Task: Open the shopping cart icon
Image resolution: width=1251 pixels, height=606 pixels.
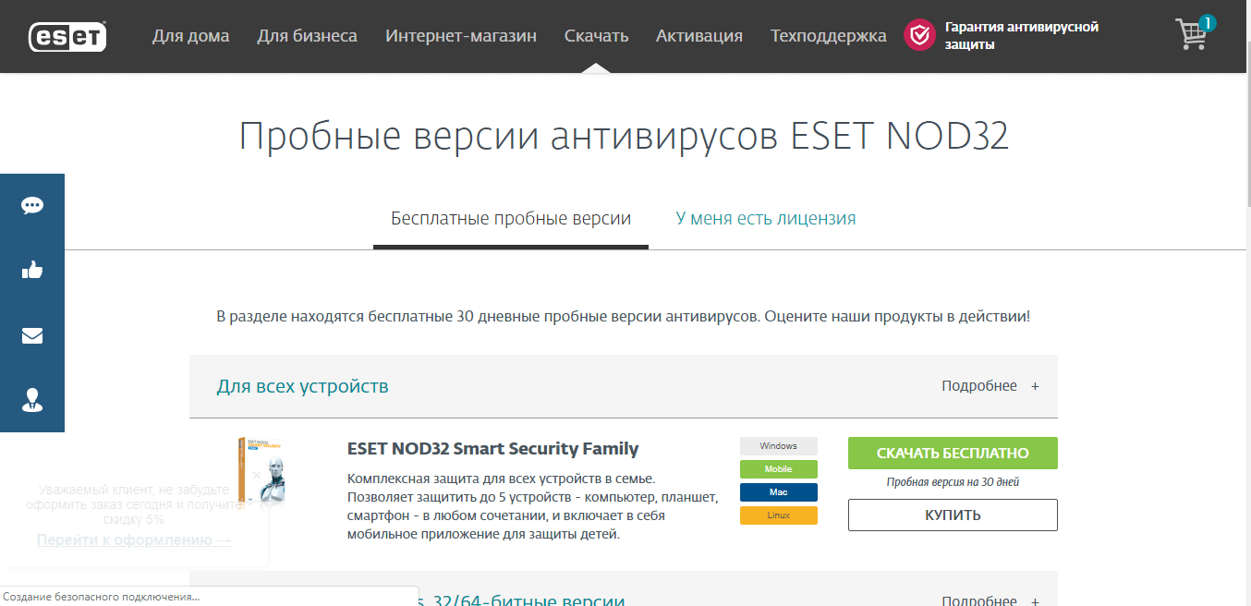Action: click(1191, 34)
